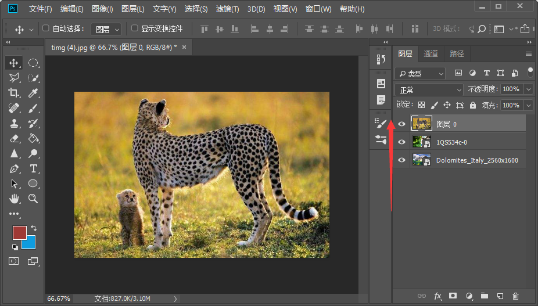
Task: Select the Sharpen triangle tool
Action: [14, 153]
